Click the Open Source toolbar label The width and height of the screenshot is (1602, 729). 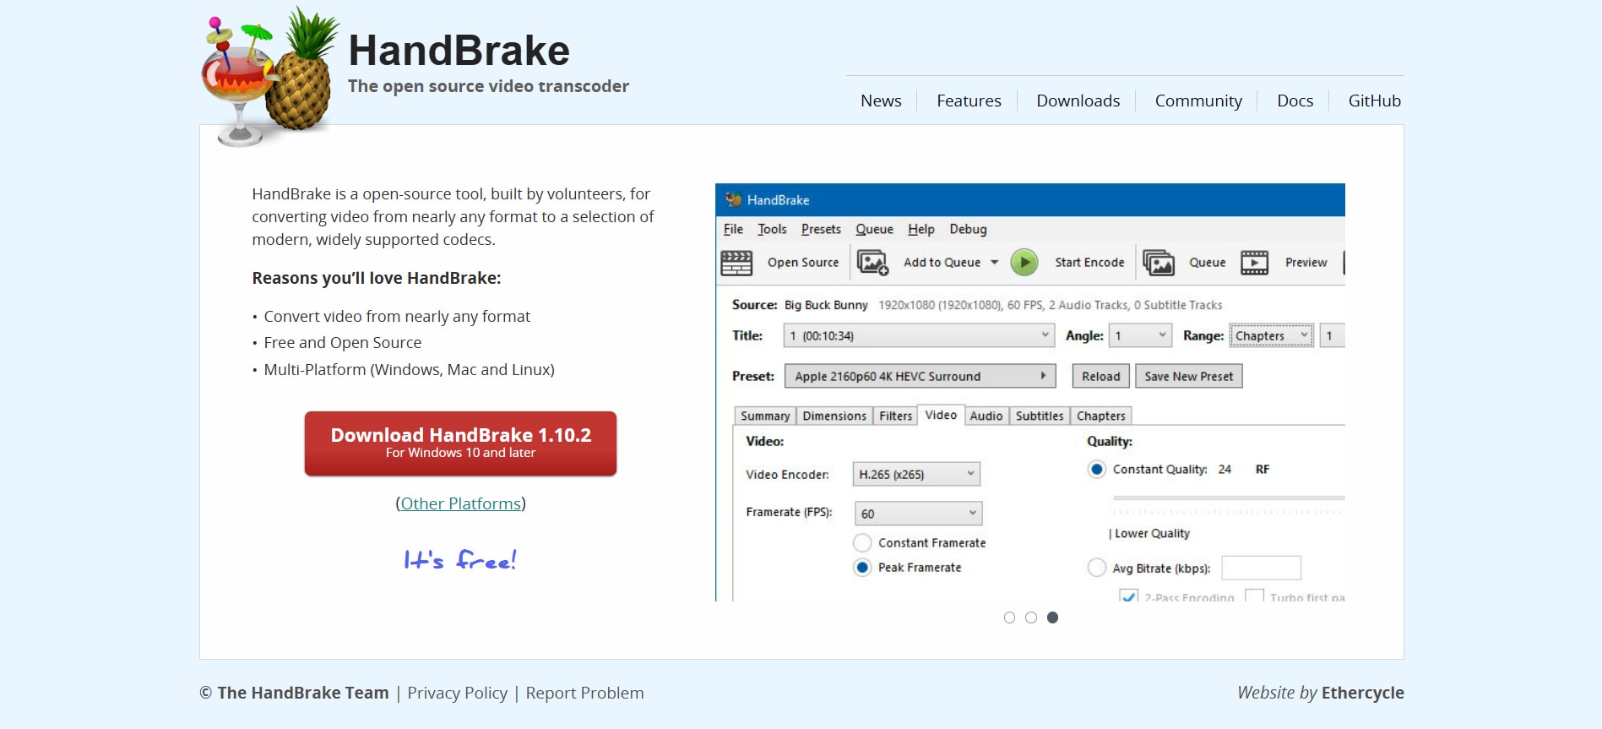coord(803,263)
